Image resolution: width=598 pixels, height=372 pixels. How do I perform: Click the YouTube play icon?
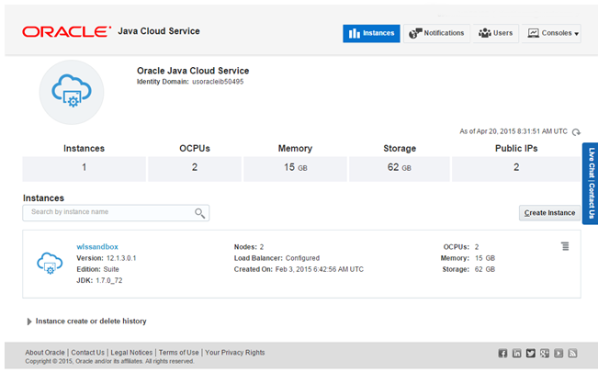(559, 354)
